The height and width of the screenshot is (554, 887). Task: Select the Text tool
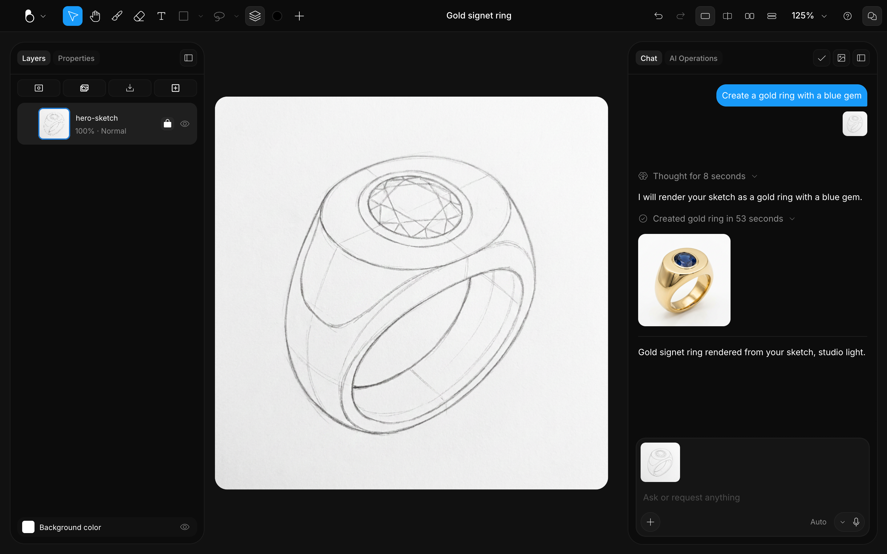[161, 16]
